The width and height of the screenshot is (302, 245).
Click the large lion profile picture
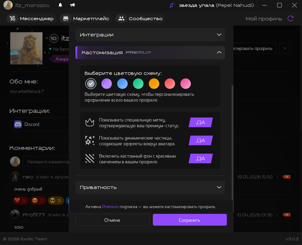pos(26,48)
